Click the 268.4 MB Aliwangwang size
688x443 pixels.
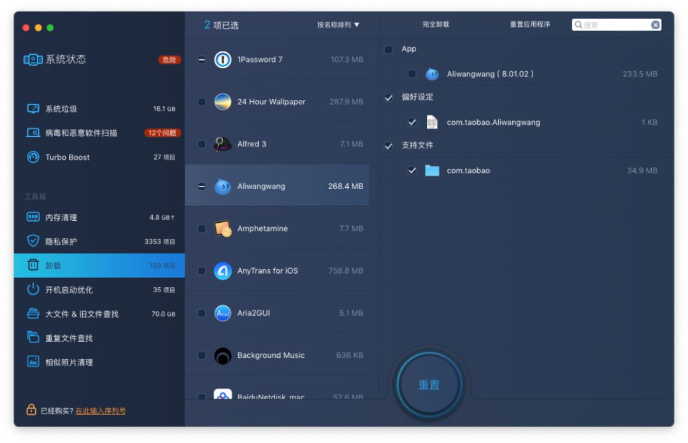pyautogui.click(x=346, y=186)
